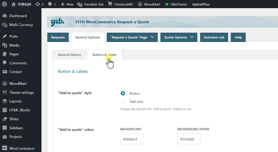Click the Pages icon in sidebar
Image resolution: width=278 pixels, height=152 pixels.
pos(5,54)
